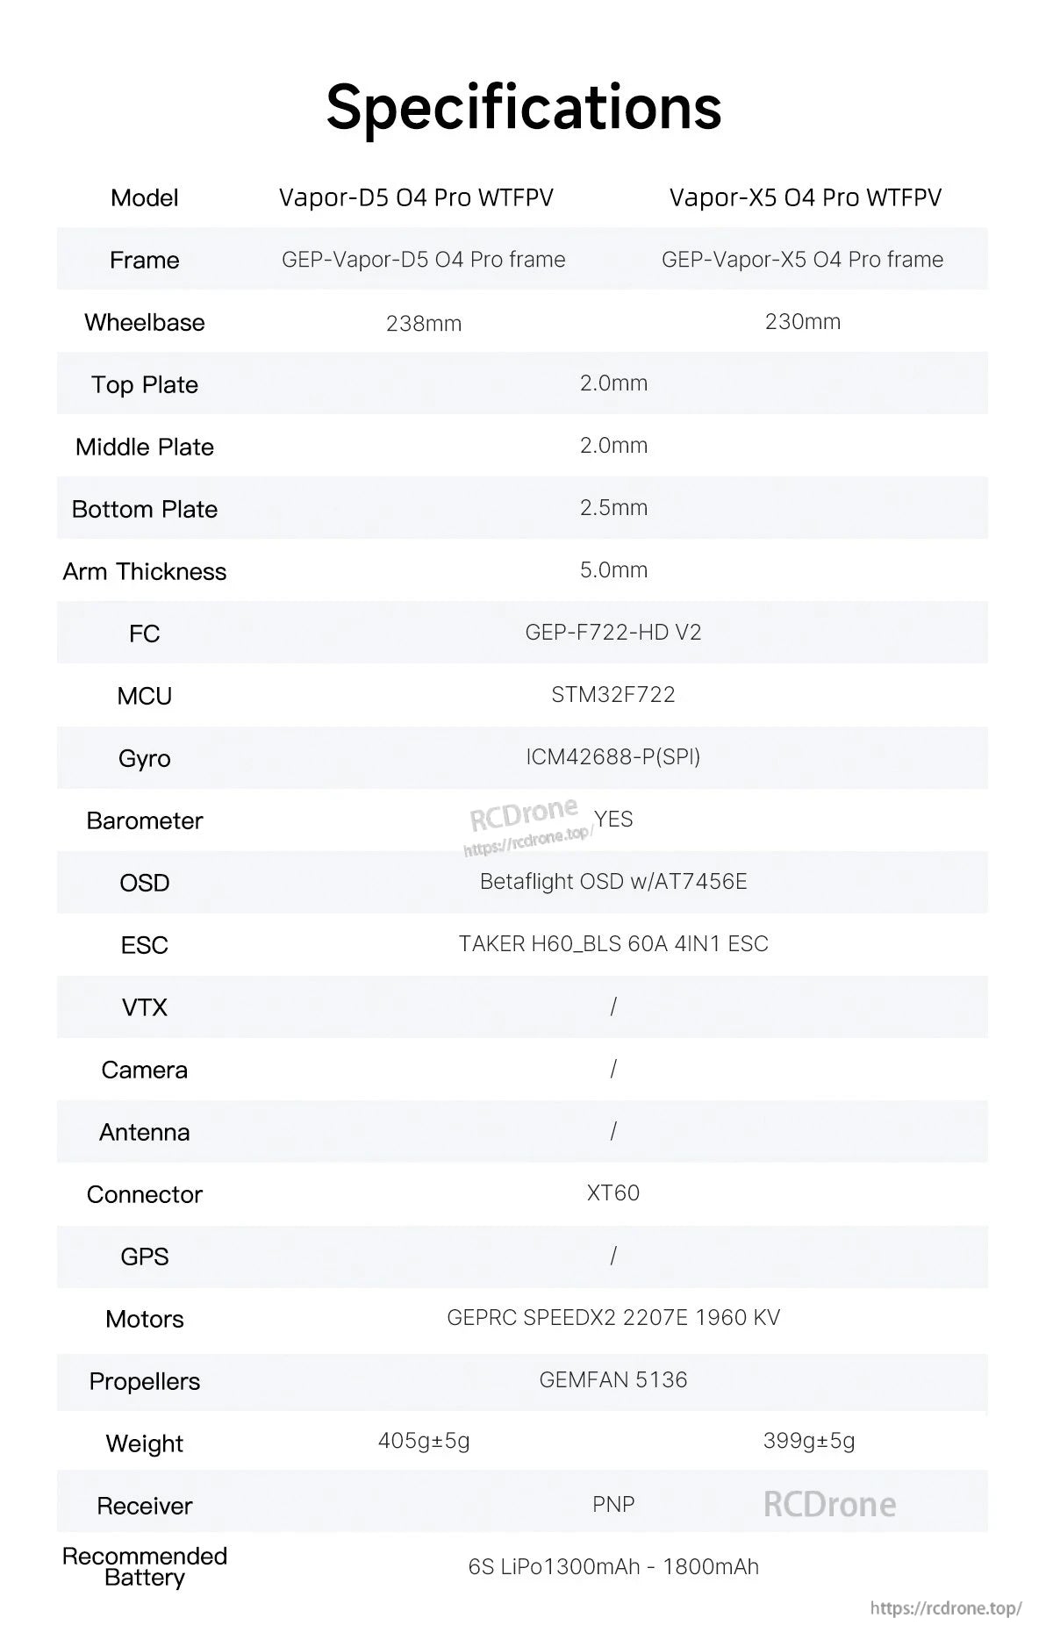Click the 230mm wheelbase value
The height and width of the screenshot is (1647, 1053).
(x=802, y=321)
